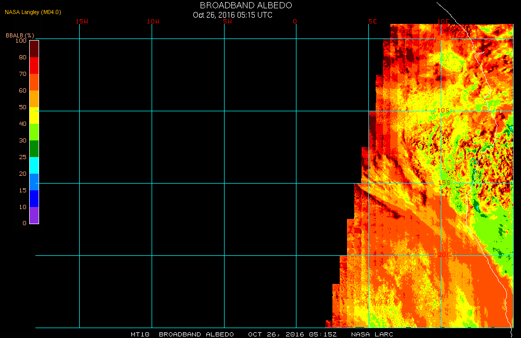Click the 15S latitude label on map
Image resolution: width=521 pixels, height=338 pixels.
pyautogui.click(x=442, y=183)
